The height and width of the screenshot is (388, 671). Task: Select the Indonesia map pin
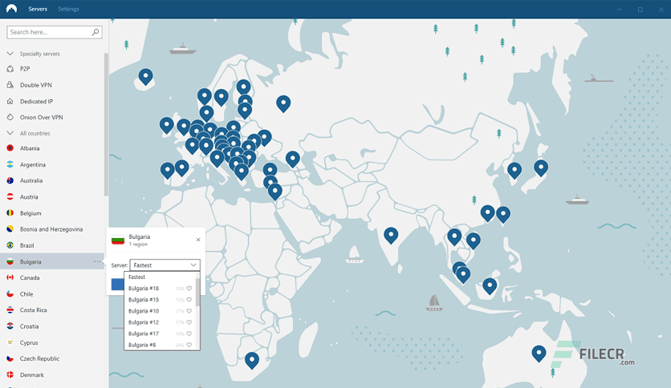pos(490,286)
